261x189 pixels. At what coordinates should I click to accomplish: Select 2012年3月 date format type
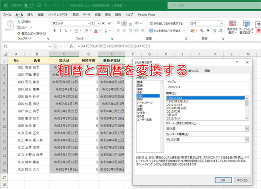click(174, 111)
